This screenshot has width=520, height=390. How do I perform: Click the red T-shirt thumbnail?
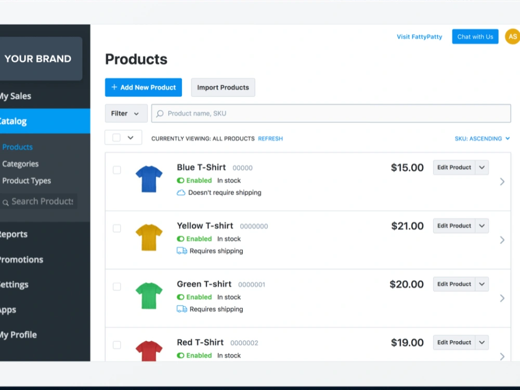coord(149,351)
